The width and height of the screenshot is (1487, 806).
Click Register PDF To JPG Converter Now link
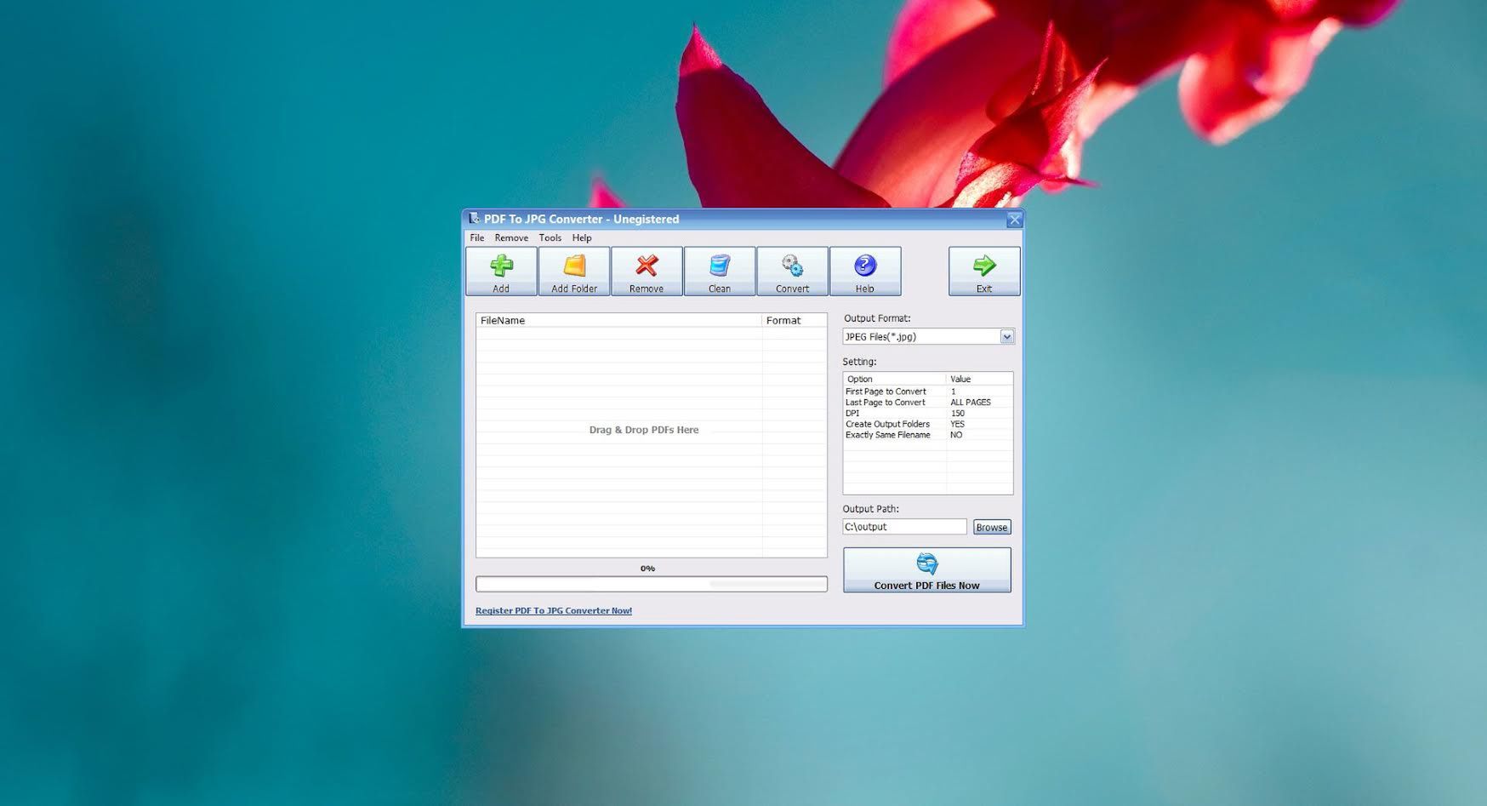pos(553,610)
